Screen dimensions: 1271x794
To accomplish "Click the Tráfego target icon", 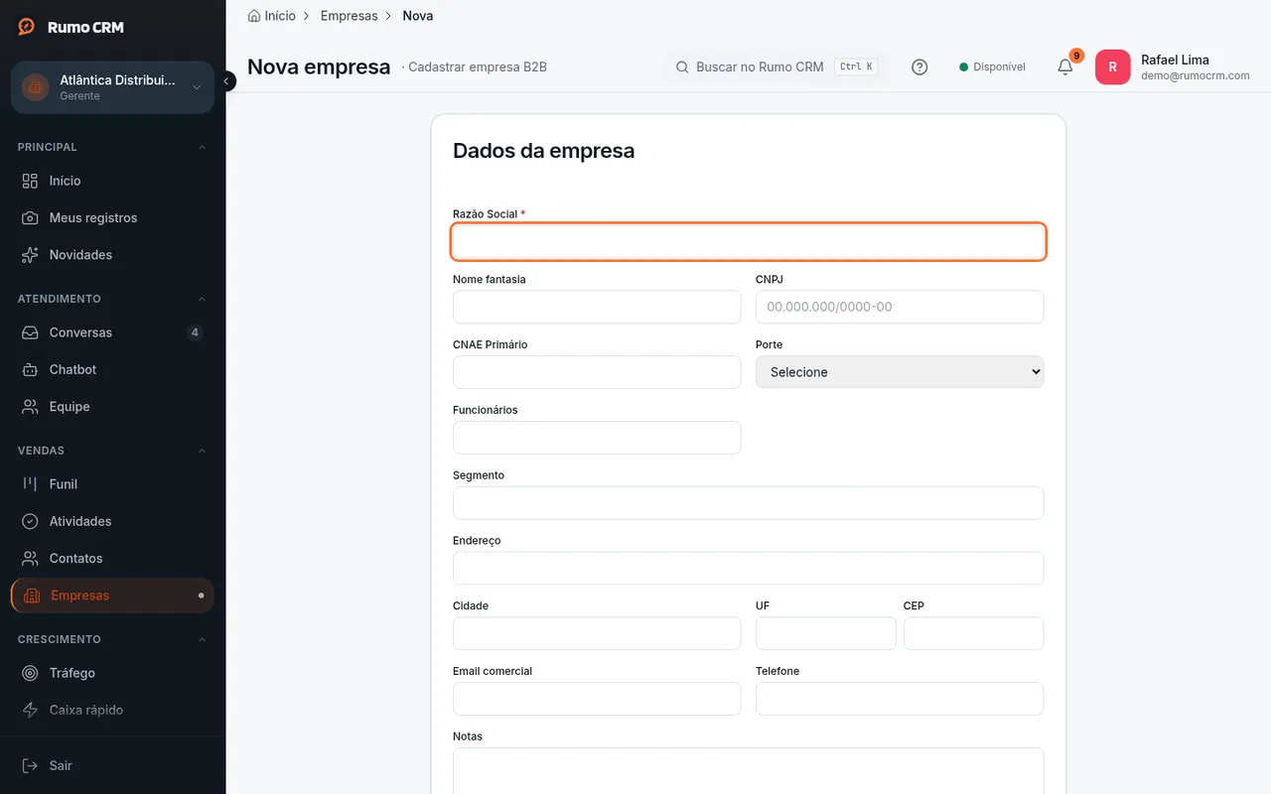I will tap(31, 673).
